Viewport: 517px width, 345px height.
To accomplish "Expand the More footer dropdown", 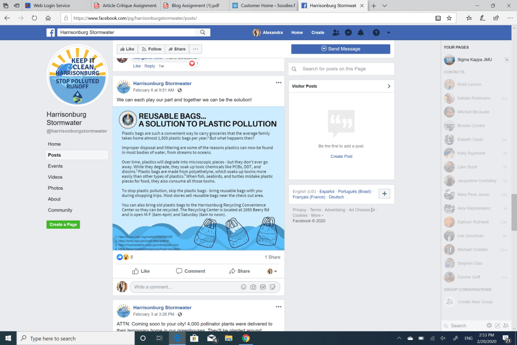I will pyautogui.click(x=317, y=215).
